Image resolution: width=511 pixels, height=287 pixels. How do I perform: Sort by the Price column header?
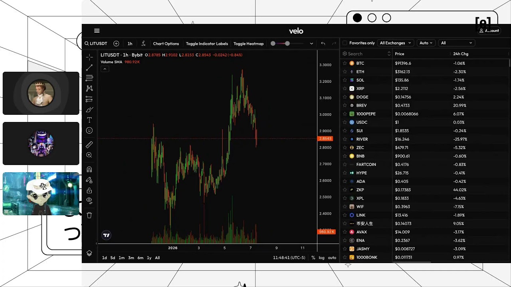click(x=400, y=54)
